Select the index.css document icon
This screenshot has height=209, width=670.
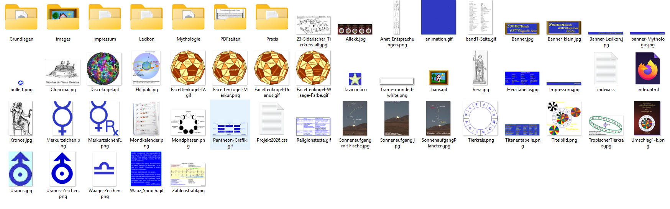coord(606,69)
